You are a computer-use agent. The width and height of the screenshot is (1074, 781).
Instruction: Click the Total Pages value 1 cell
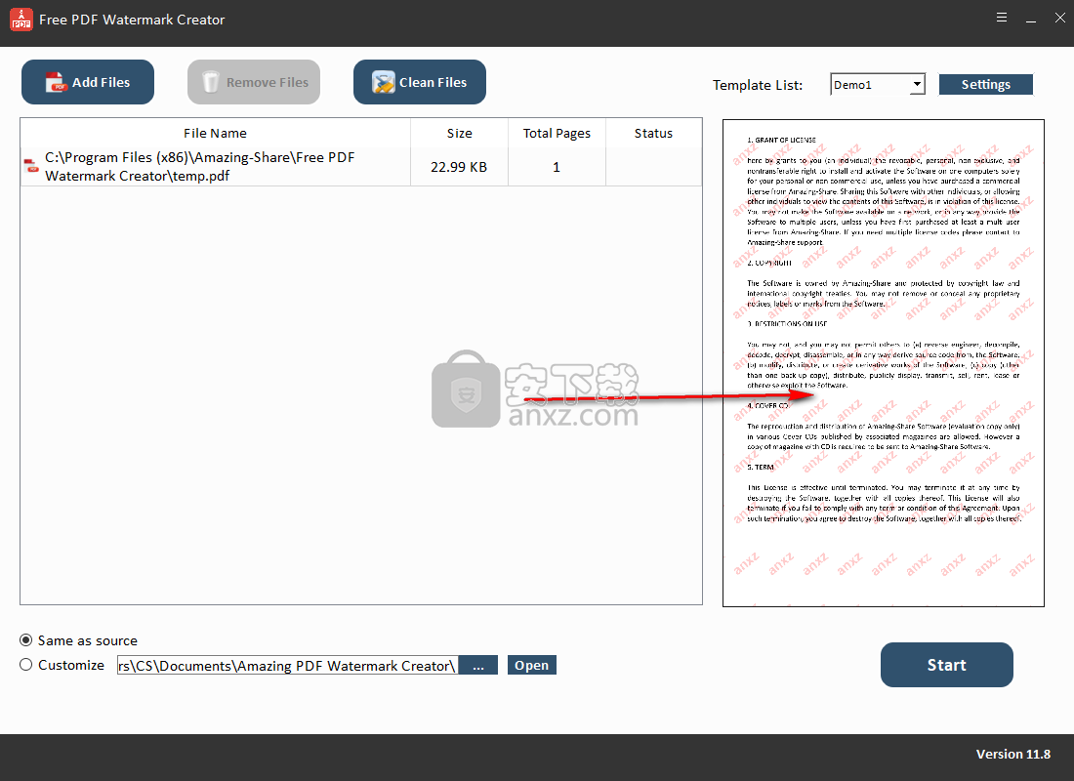(557, 167)
